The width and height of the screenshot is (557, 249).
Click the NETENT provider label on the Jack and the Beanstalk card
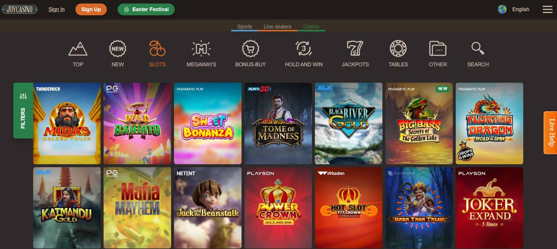click(186, 173)
